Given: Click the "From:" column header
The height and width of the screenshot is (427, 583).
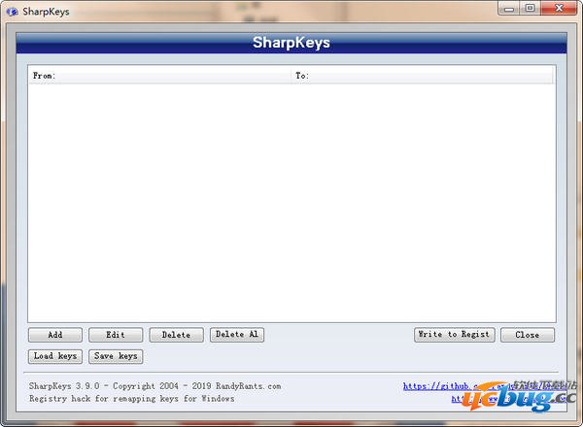Looking at the screenshot, I should coord(45,75).
